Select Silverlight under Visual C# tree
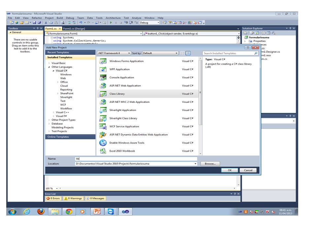 click(66, 97)
